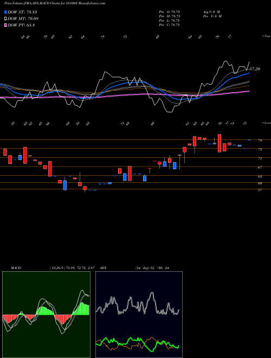Click the Pre C close price value
This screenshot has width=271, height=358.
point(170,25)
